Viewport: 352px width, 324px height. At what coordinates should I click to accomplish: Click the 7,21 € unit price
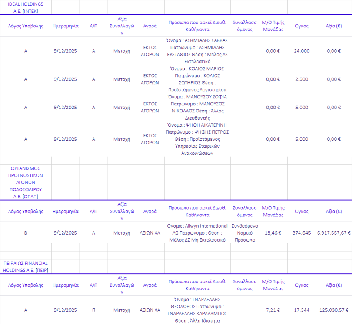coord(273,310)
